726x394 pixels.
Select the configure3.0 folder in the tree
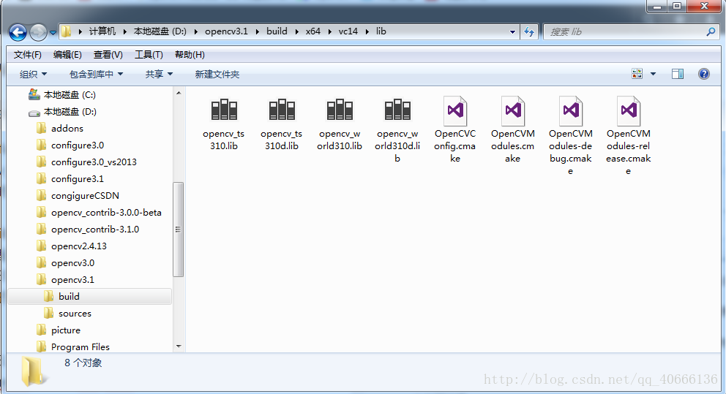pyautogui.click(x=78, y=145)
